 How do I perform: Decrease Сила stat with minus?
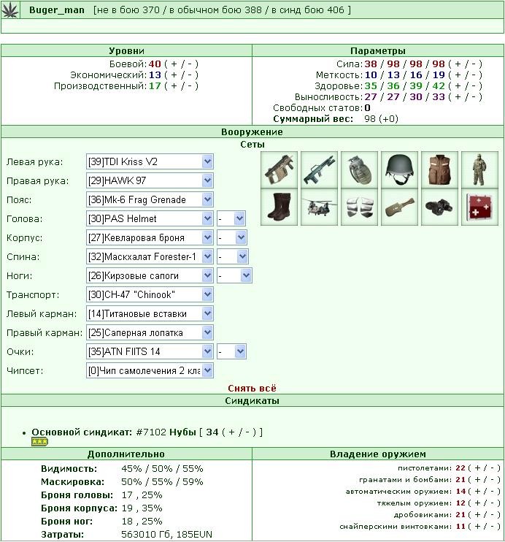point(474,64)
